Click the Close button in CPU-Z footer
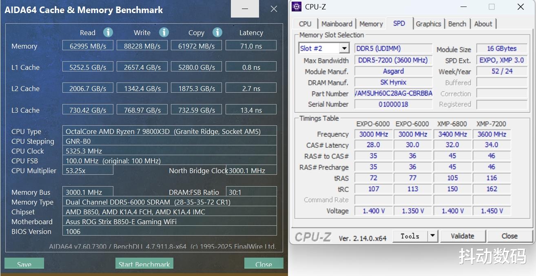 tap(510, 236)
